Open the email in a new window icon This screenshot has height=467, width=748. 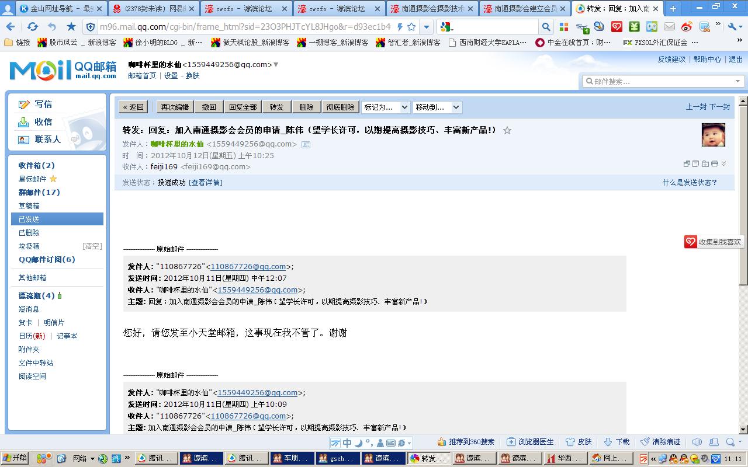click(687, 164)
